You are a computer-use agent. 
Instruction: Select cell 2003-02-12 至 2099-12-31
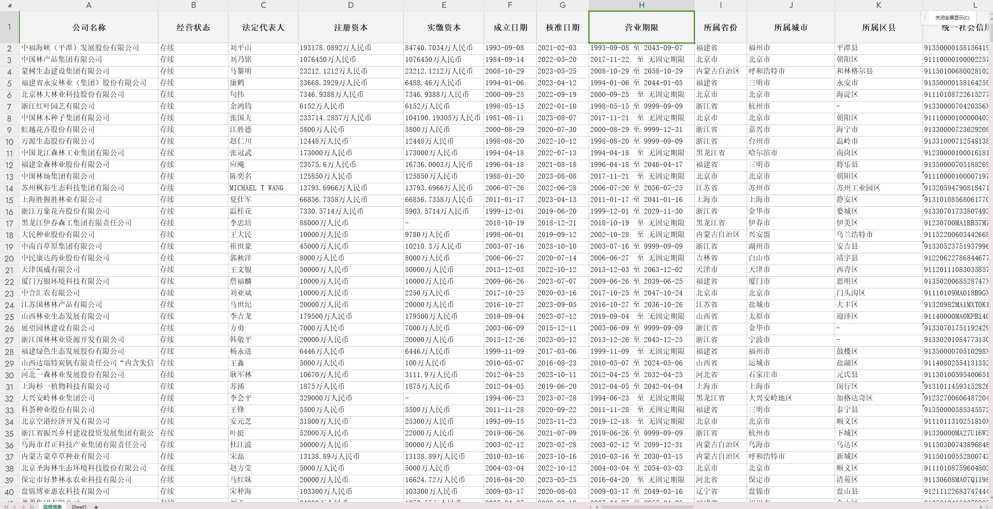tap(642, 445)
